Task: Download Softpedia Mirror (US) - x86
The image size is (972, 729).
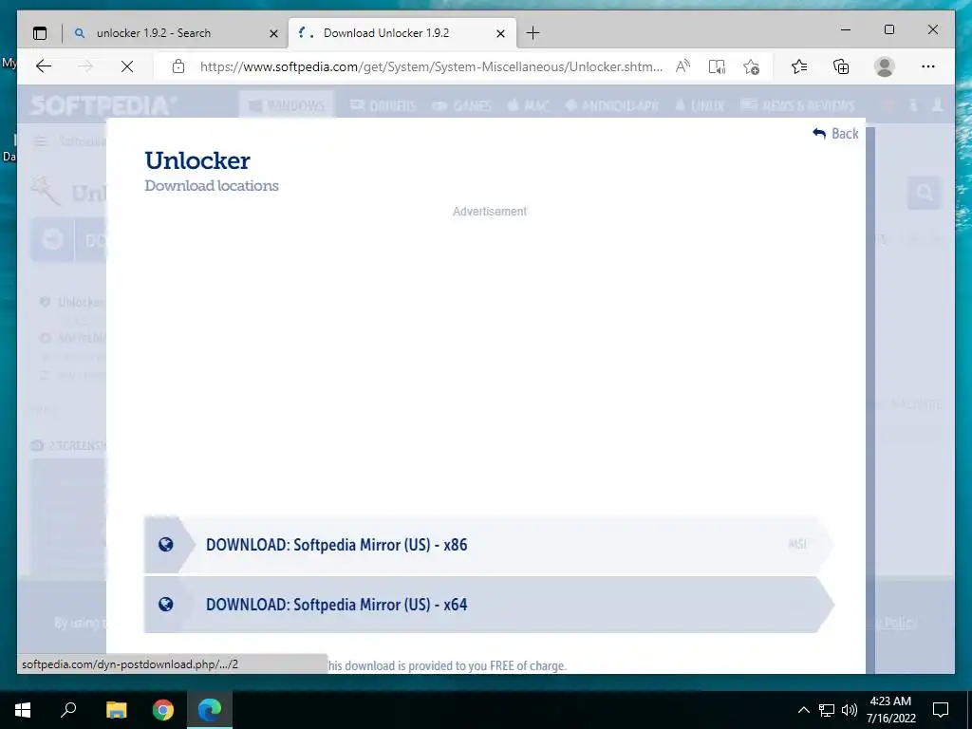Action: point(489,544)
